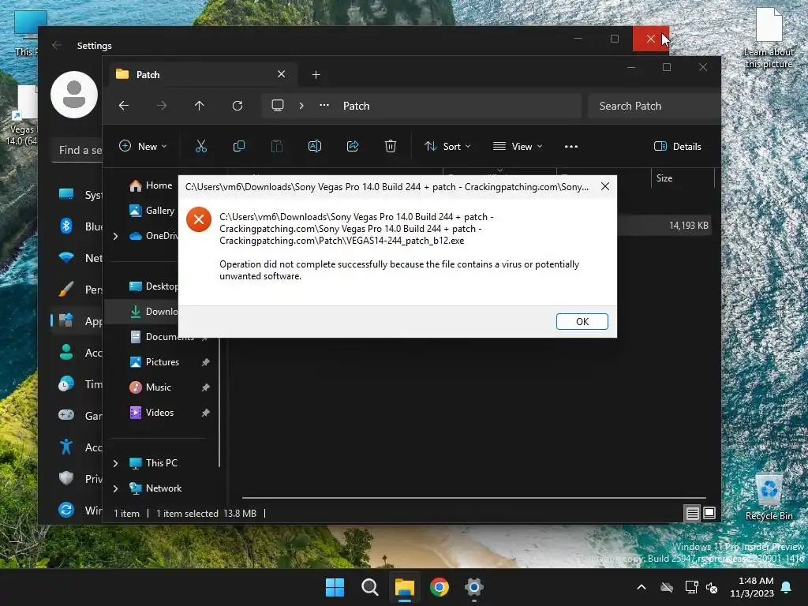Click the forward navigation arrow in Explorer

coord(162,106)
